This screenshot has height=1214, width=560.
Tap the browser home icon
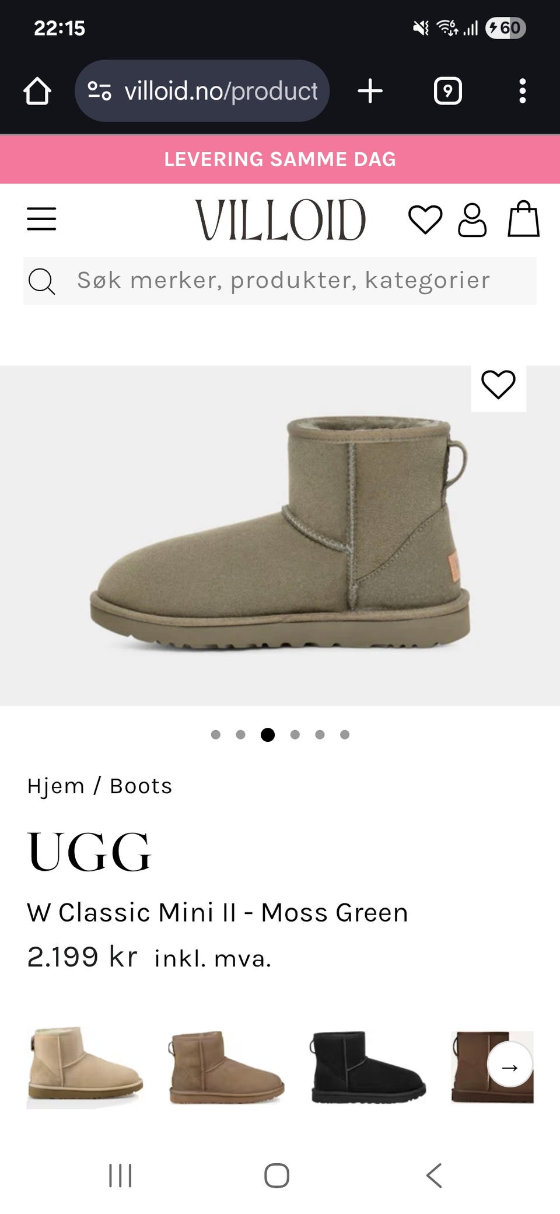click(37, 91)
